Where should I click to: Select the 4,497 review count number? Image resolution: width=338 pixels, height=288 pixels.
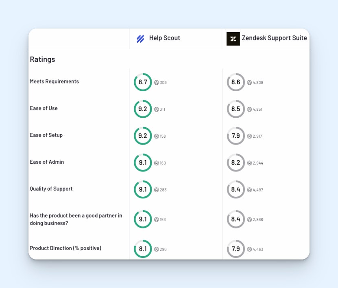[258, 190]
